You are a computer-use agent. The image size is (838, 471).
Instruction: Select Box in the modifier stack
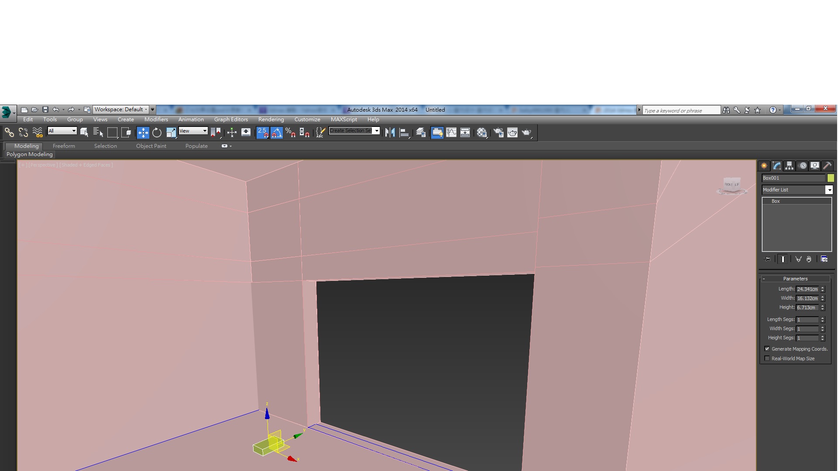pyautogui.click(x=776, y=201)
